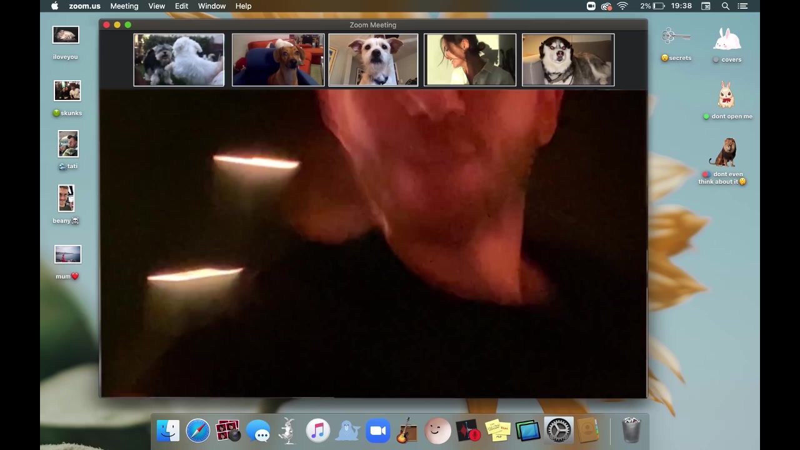Click the main speaker video area
The width and height of the screenshot is (800, 450).
pos(373,244)
